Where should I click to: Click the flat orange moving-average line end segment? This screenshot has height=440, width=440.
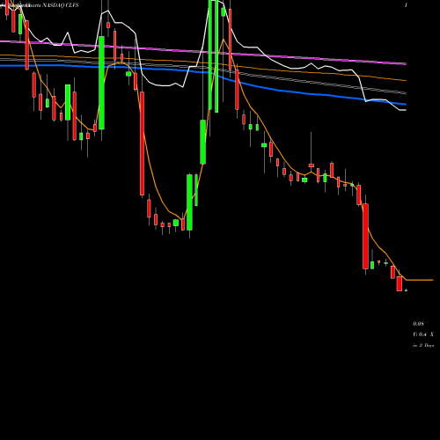point(420,280)
